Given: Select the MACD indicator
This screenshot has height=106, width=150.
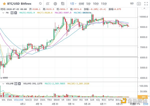Looking at the screenshot, I should tap(28, 100).
